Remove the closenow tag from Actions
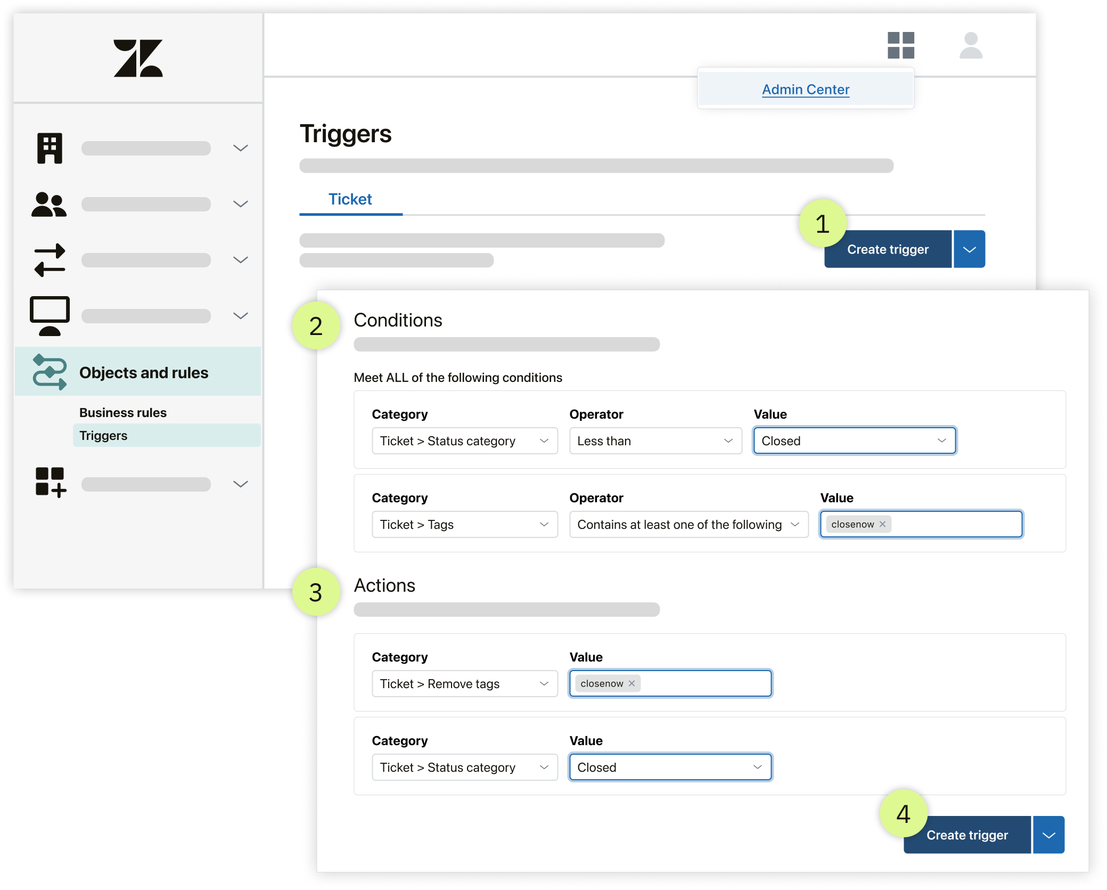Viewport: 1107px width, 890px height. 633,683
